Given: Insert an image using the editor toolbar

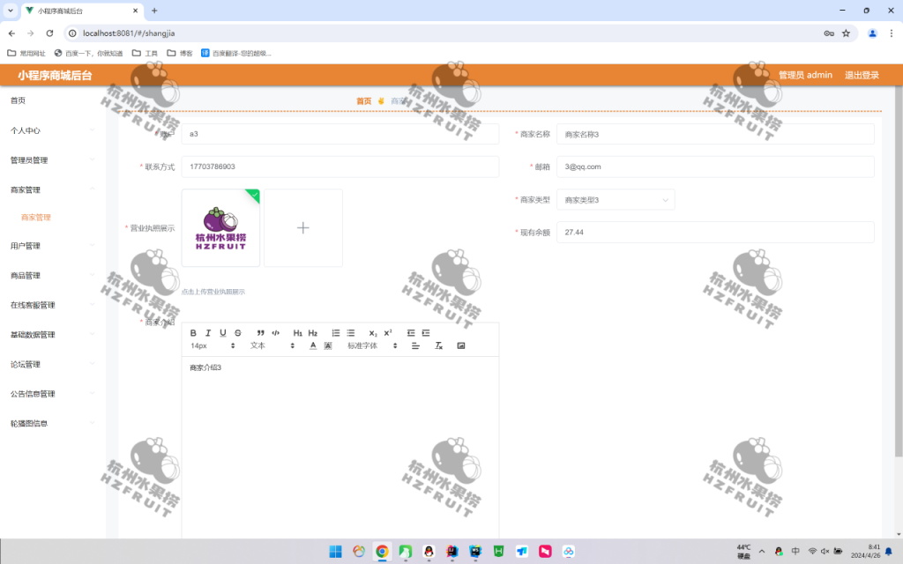Looking at the screenshot, I should (x=461, y=345).
